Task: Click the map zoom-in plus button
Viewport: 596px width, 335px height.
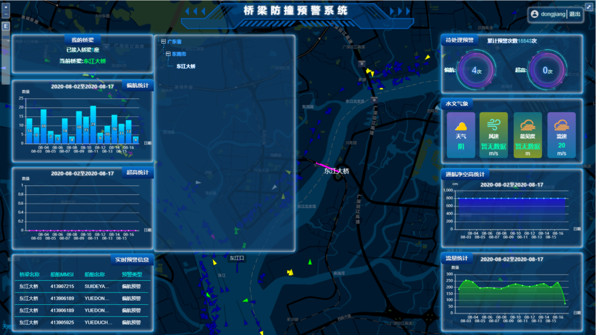Action: (6, 6)
